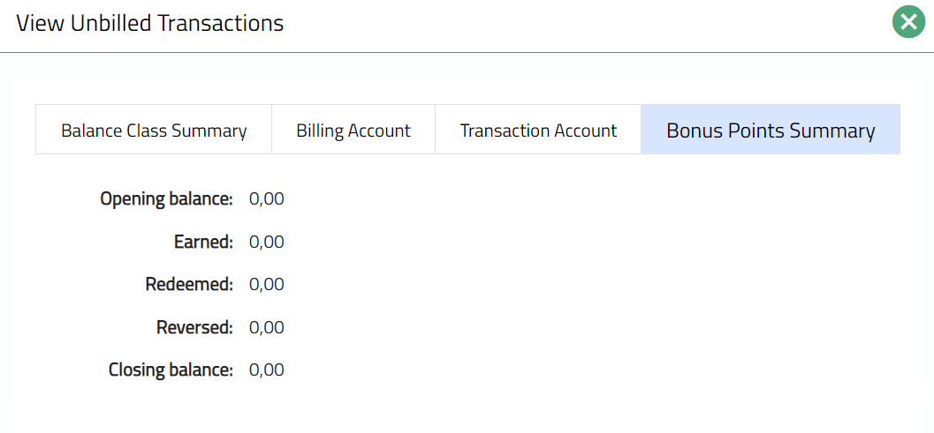
Task: Open the Billing Account tab
Action: (353, 131)
